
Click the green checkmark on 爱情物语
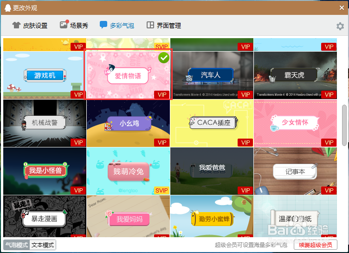pos(164,58)
